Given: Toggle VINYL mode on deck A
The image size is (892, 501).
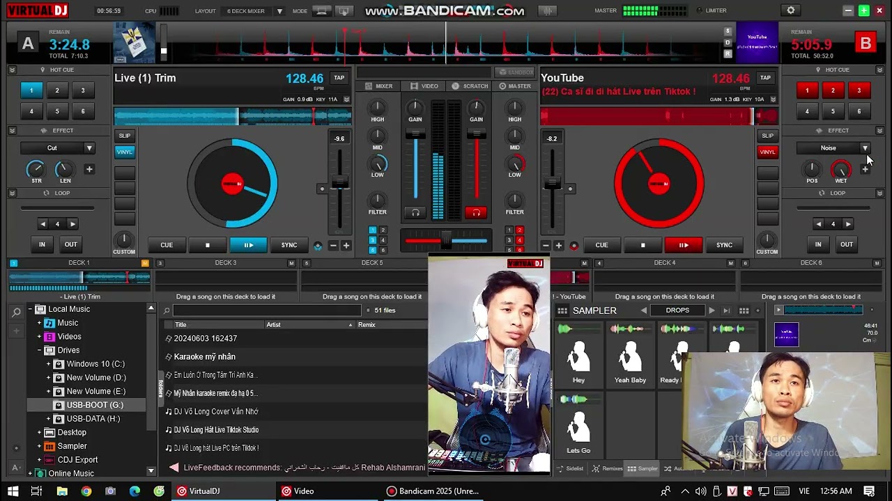Looking at the screenshot, I should [125, 152].
